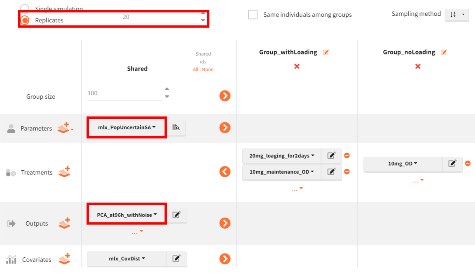
Task: View the mlx_PopUncertainSA parameter file
Action: (x=176, y=128)
